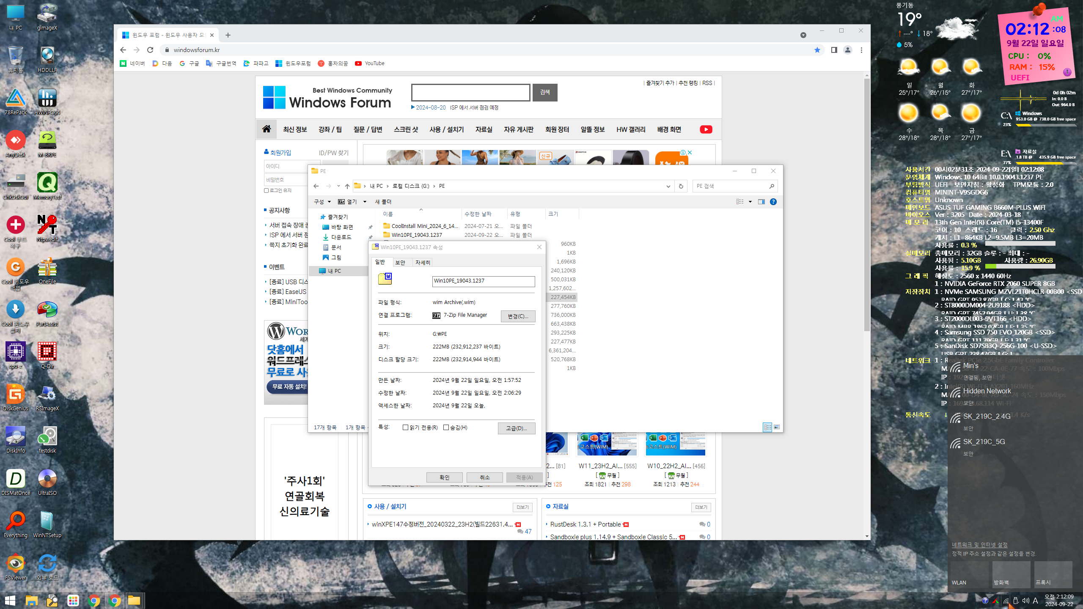
Task: Click 회원가입 link on forum
Action: (280, 153)
